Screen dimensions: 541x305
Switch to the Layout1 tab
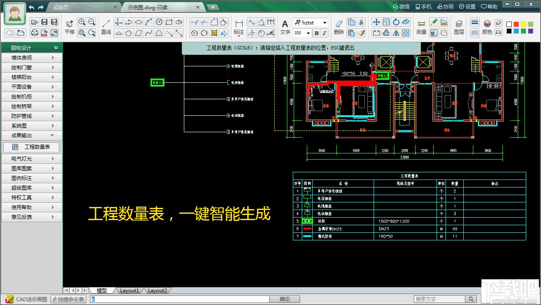[x=129, y=291]
